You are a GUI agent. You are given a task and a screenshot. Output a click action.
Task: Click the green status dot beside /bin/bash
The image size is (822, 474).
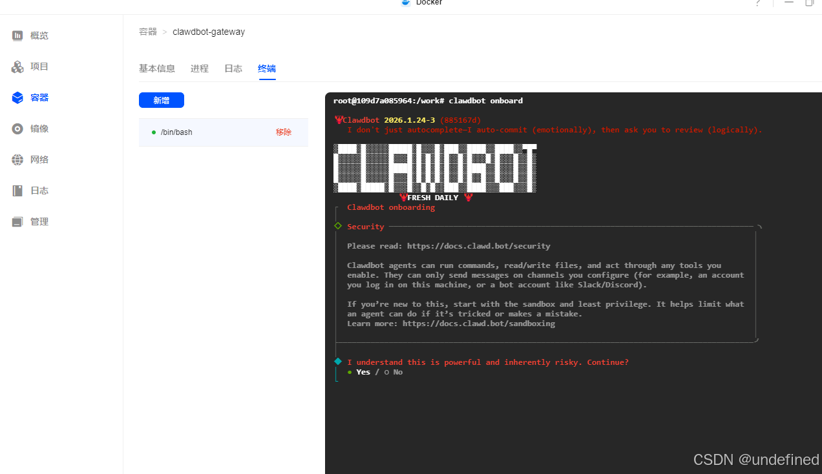click(154, 132)
